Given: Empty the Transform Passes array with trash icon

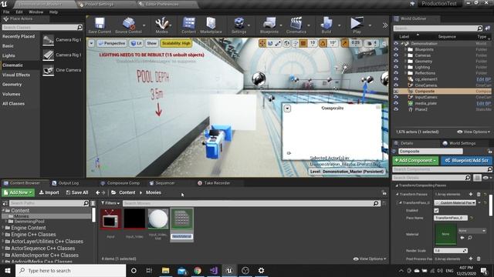Looking at the screenshot, I should coord(479,195).
